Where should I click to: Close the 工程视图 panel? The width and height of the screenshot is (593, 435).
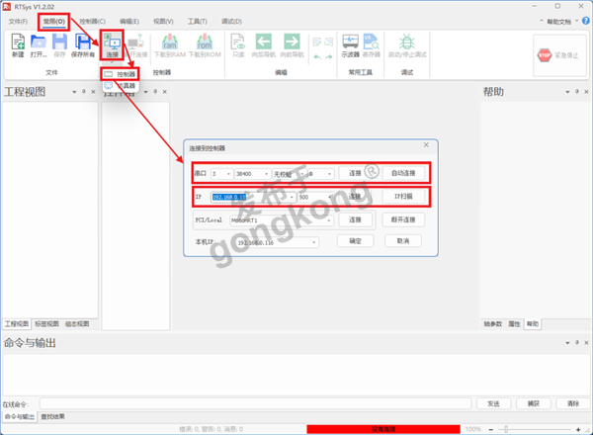(93, 92)
